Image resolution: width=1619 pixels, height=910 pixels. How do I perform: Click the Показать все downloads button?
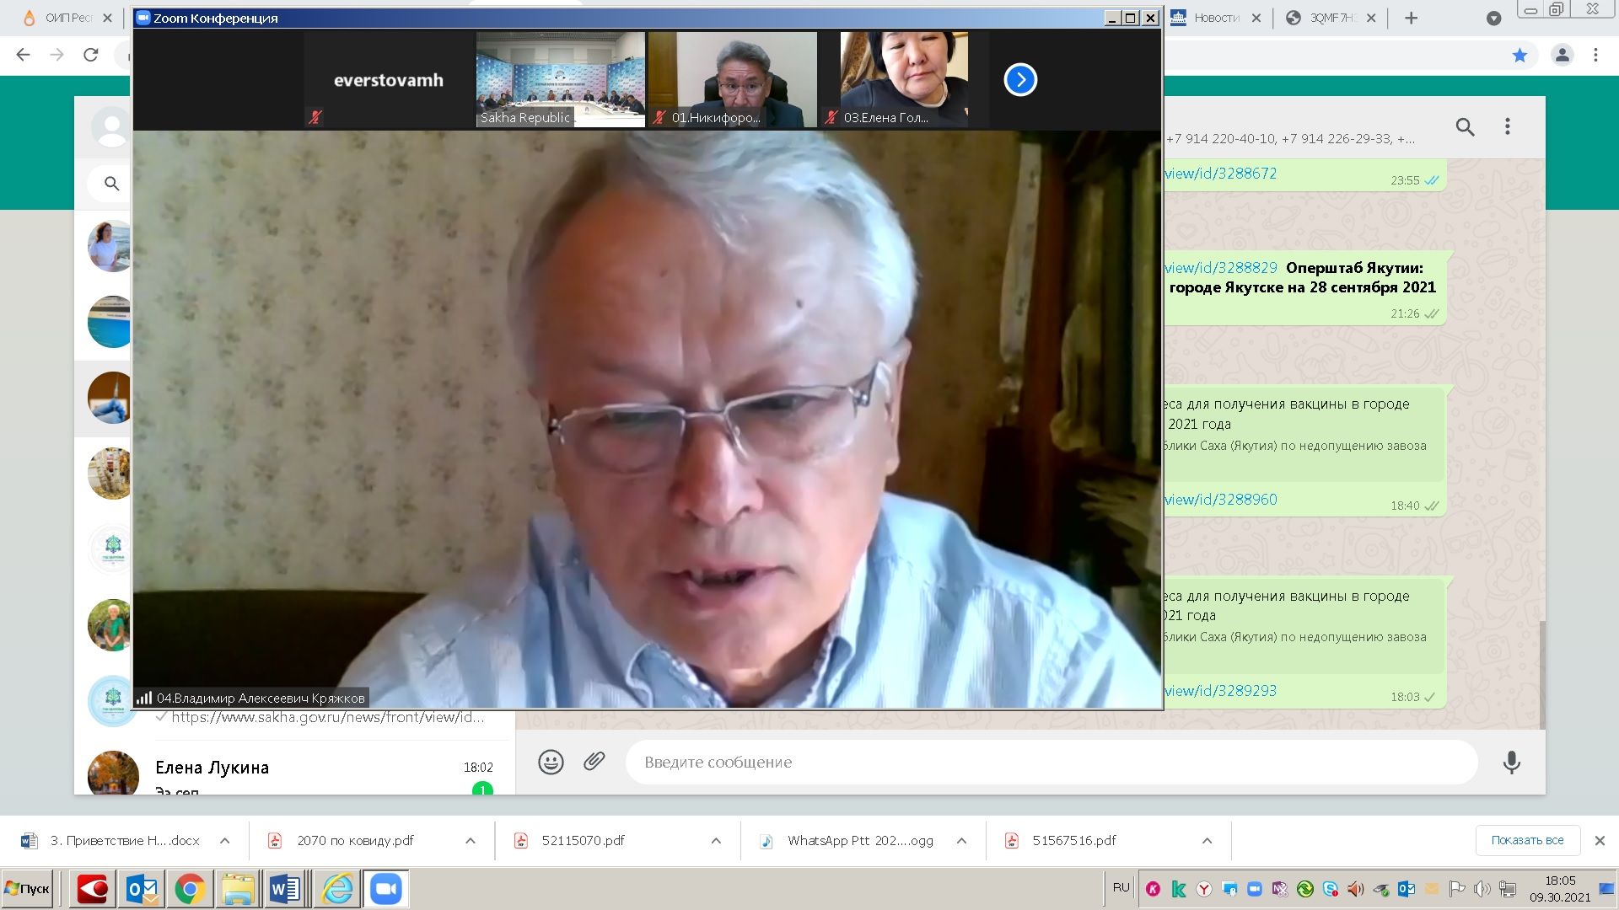tap(1526, 840)
